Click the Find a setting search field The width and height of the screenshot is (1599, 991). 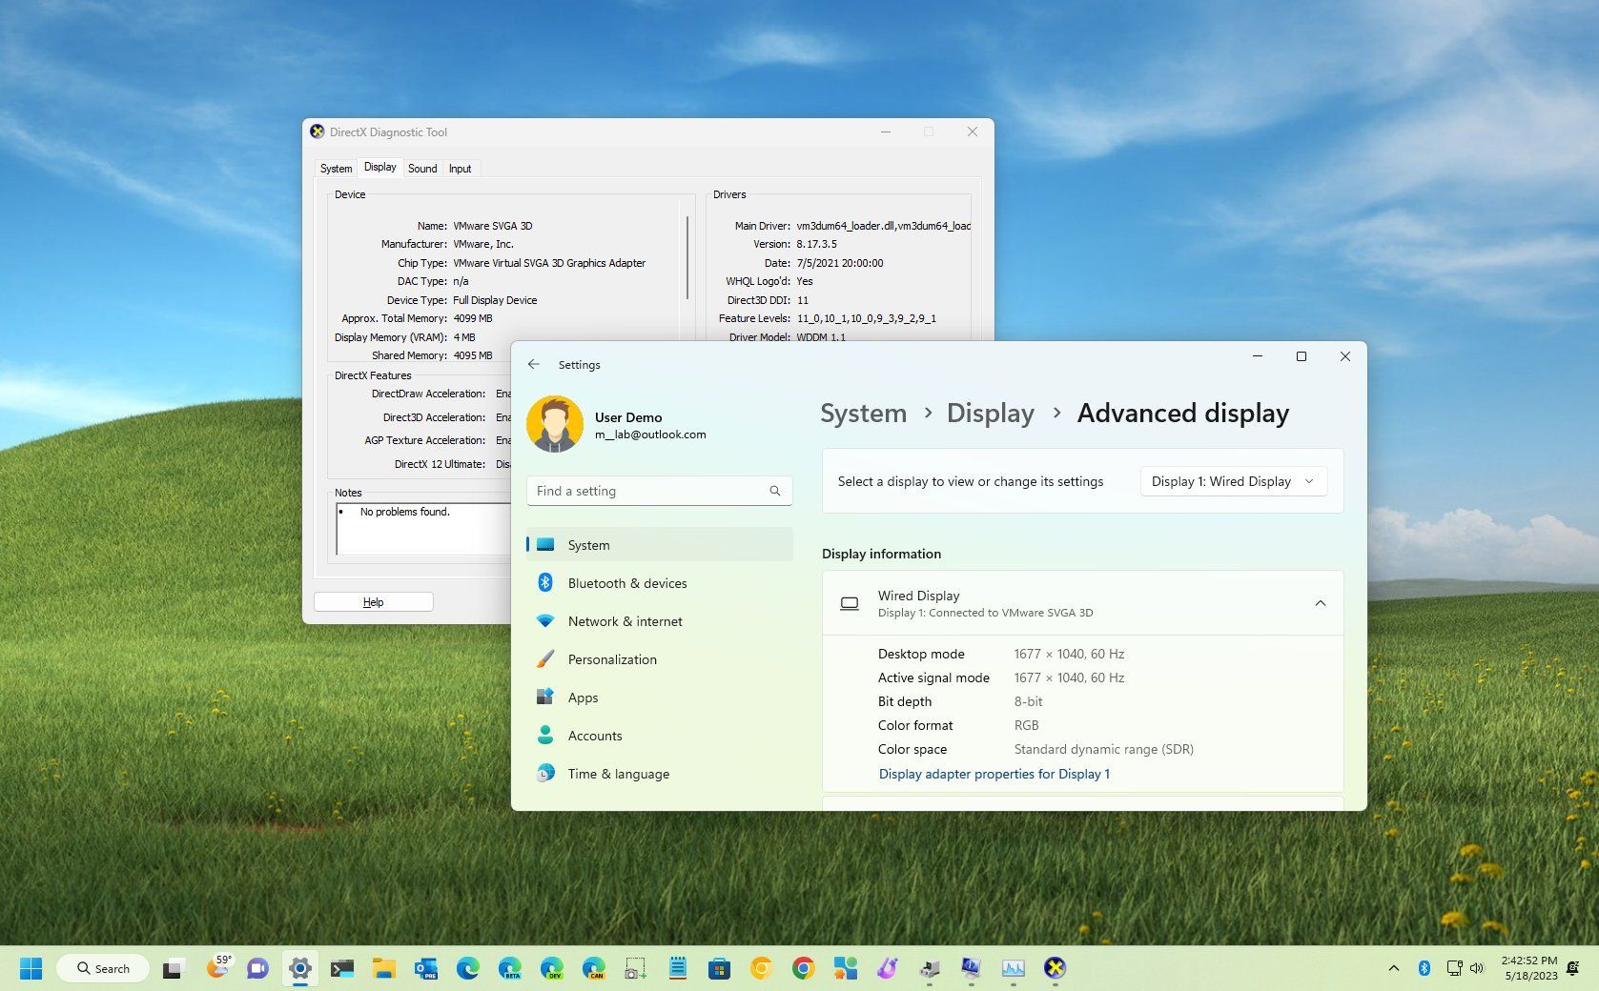pos(658,491)
